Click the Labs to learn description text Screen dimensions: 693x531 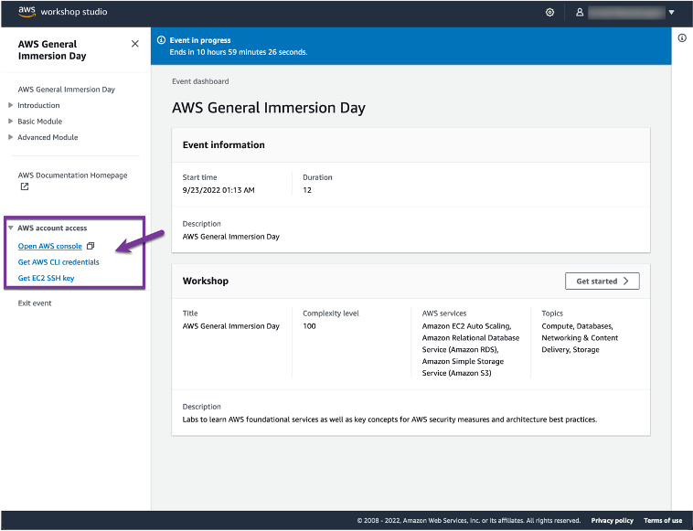[x=389, y=419]
